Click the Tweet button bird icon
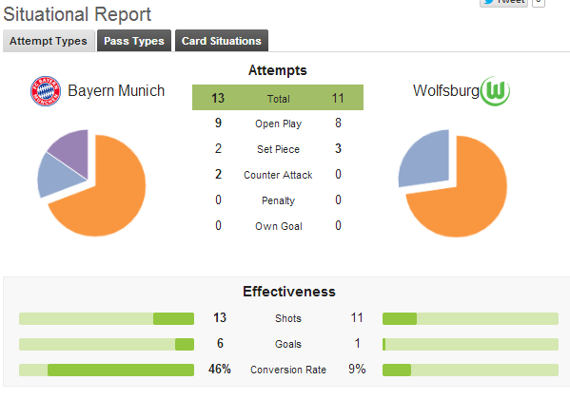Viewport: 570px width, 399px height. 489,2
